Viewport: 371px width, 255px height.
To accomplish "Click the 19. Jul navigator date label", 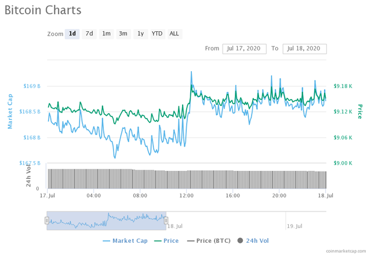I will coord(294,226).
